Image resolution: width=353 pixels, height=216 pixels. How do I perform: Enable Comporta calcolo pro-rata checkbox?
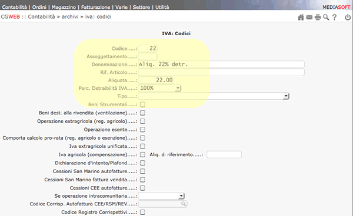[142, 138]
